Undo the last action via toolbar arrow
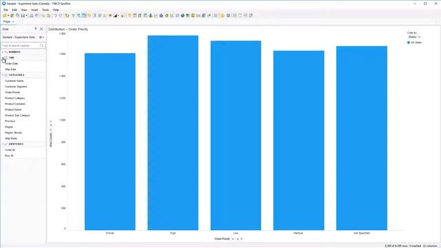 pos(55,15)
